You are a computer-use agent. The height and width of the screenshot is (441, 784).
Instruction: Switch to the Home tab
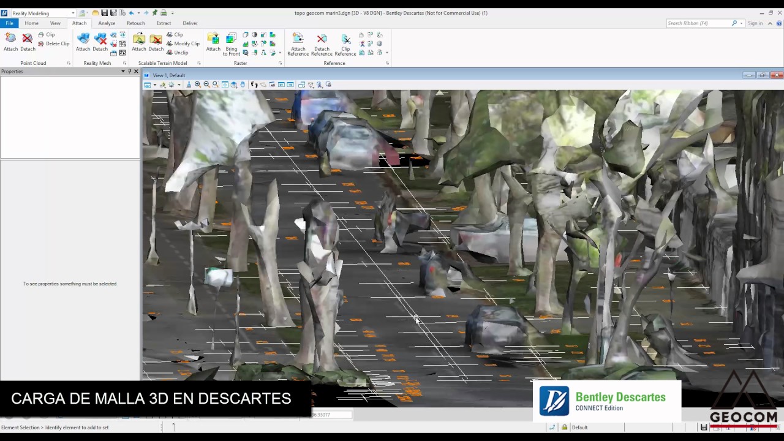coord(31,23)
